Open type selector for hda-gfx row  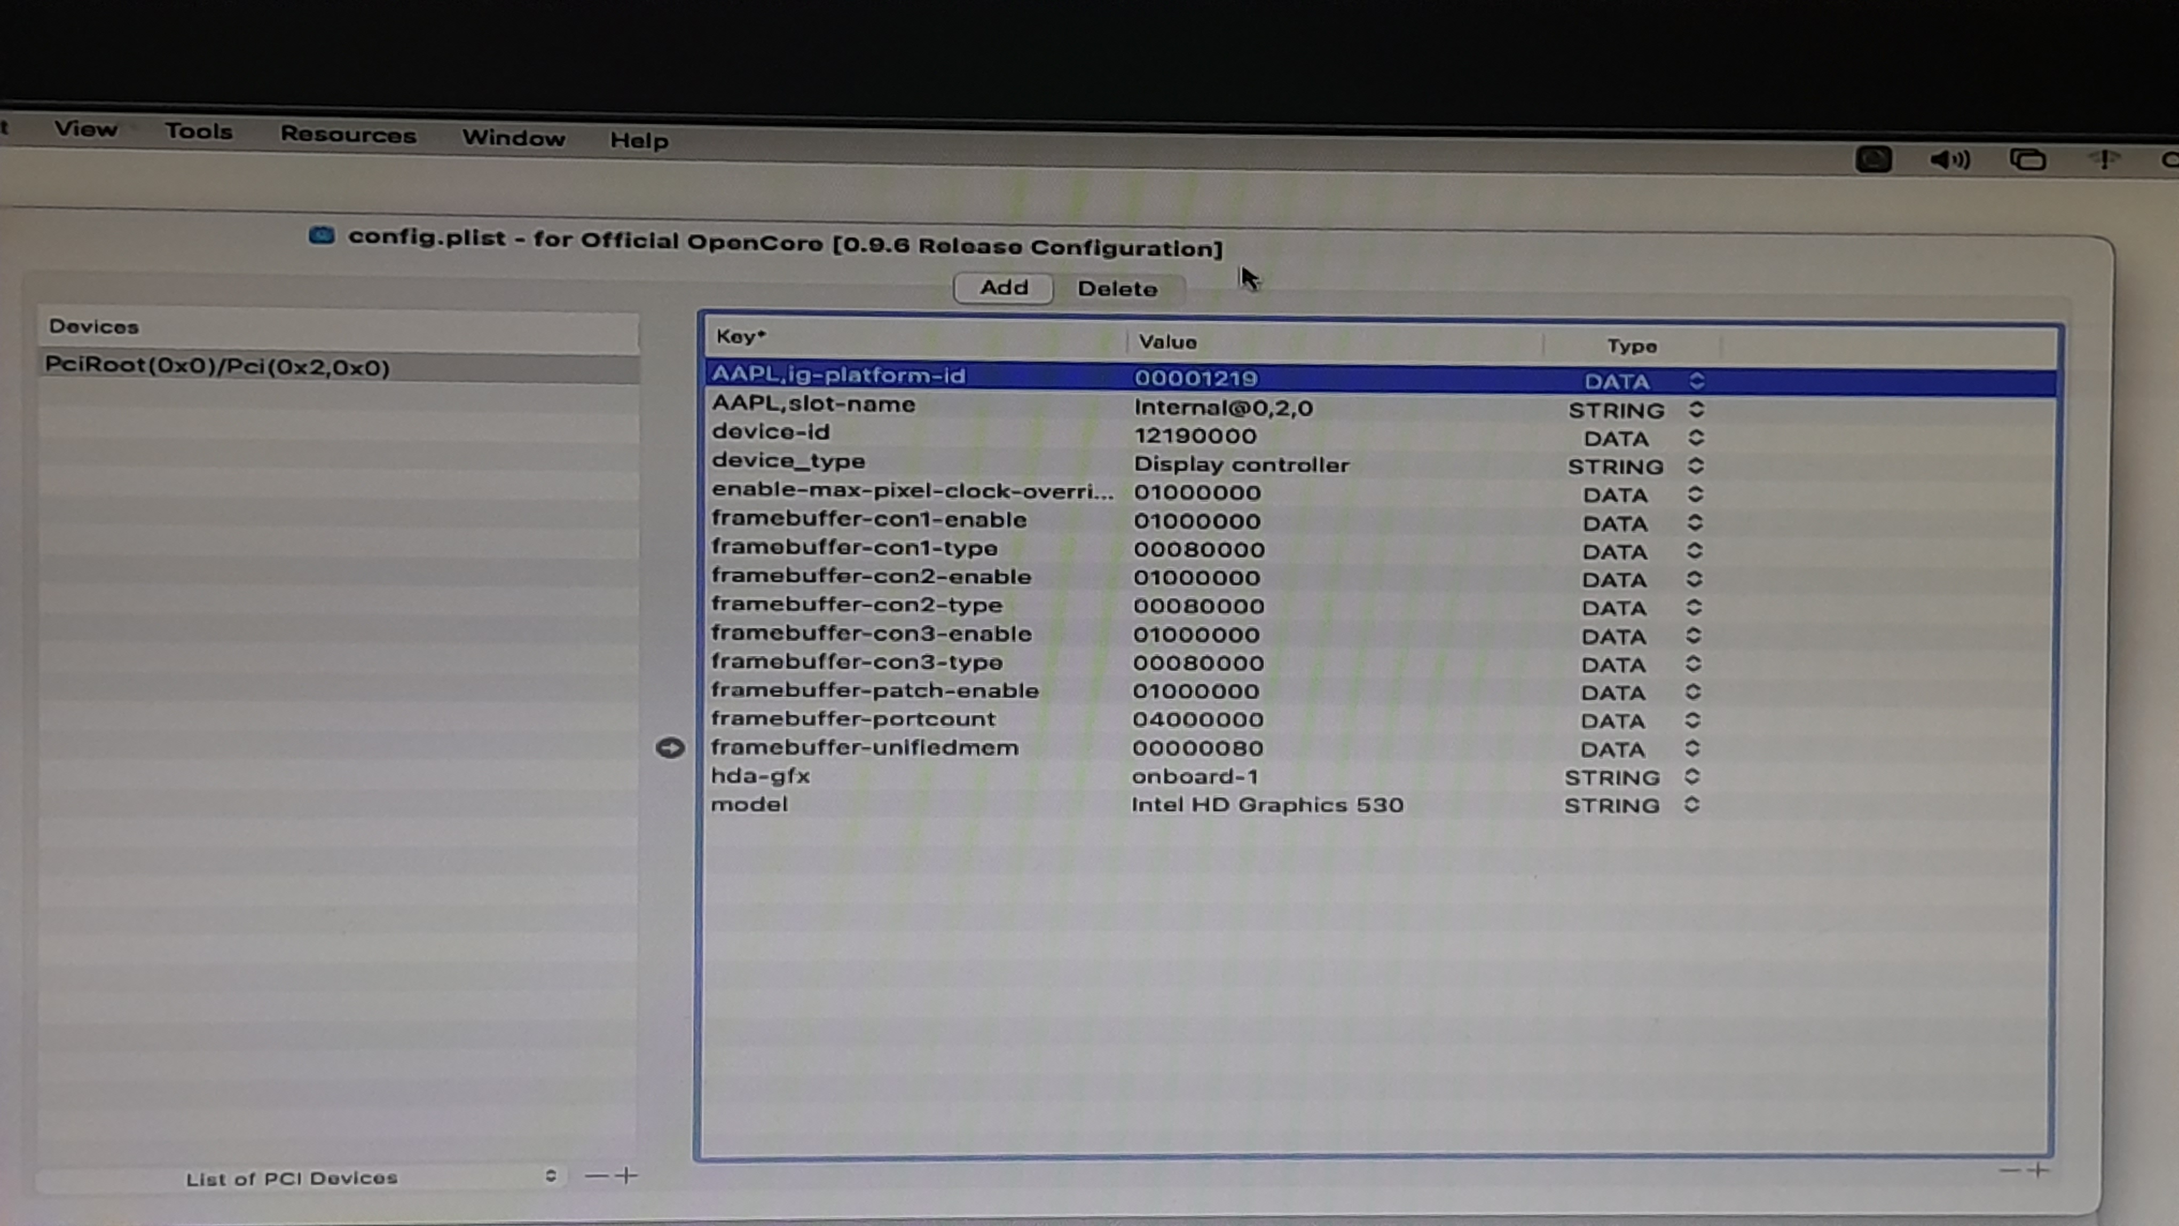click(x=1691, y=776)
